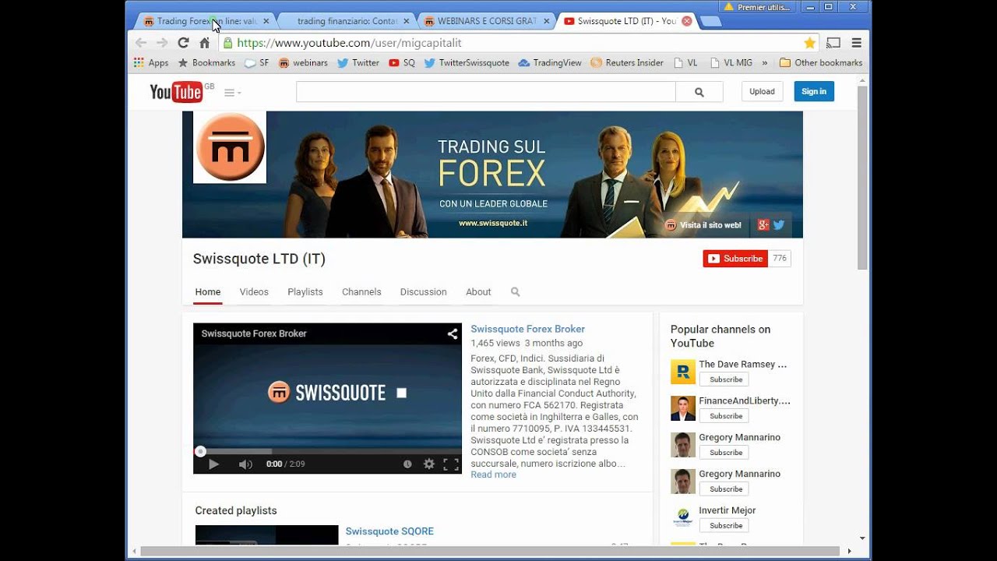
Task: Click the red Subscribe button
Action: [735, 259]
